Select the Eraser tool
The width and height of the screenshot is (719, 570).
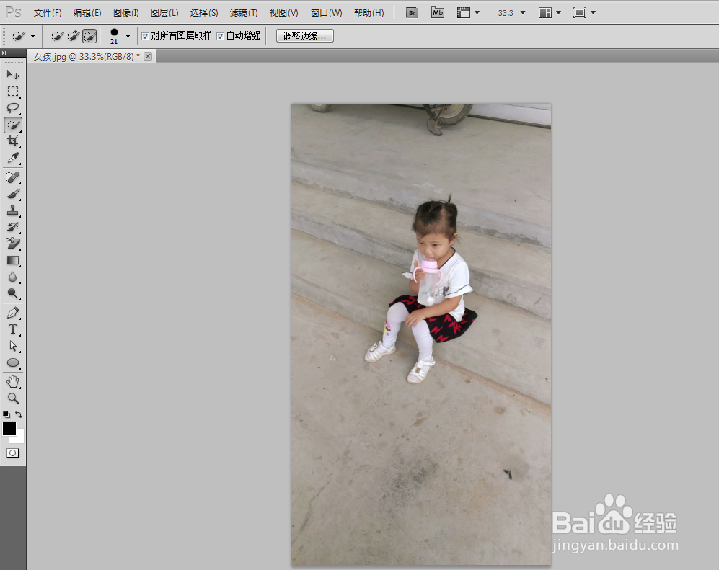click(x=13, y=244)
